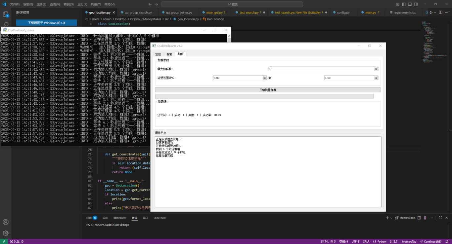
Task: Run the Python file with play icon
Action: click(431, 13)
